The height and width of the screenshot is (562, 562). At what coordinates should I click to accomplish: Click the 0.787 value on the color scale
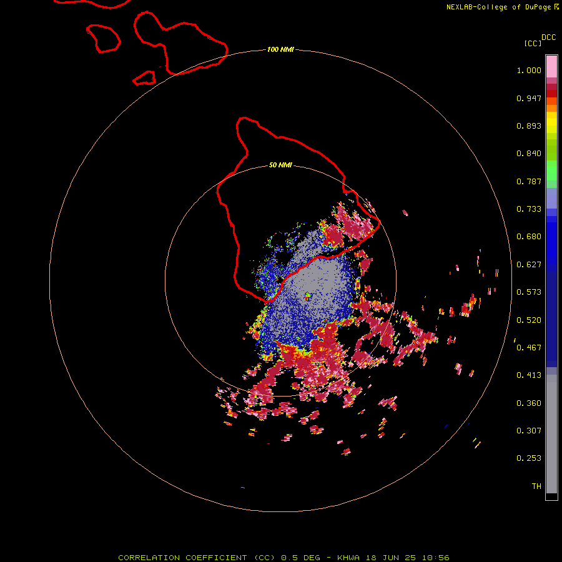pyautogui.click(x=529, y=181)
